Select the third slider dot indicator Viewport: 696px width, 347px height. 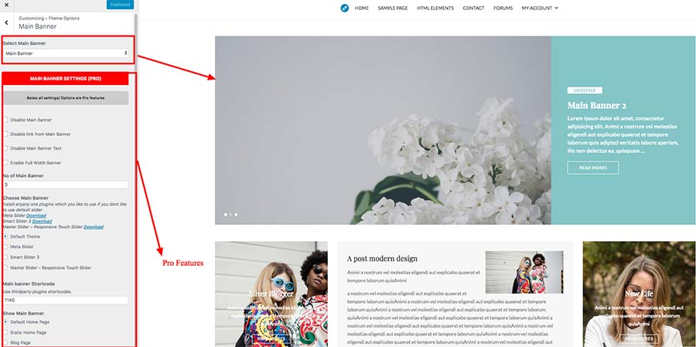pos(236,214)
